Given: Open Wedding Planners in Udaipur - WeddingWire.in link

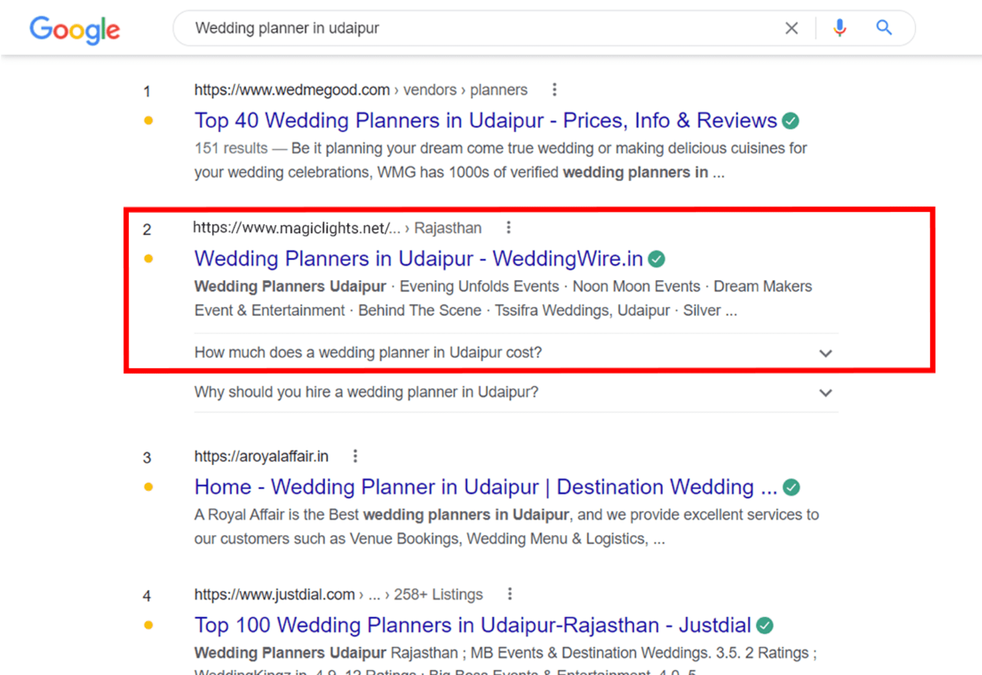Looking at the screenshot, I should pyautogui.click(x=418, y=259).
